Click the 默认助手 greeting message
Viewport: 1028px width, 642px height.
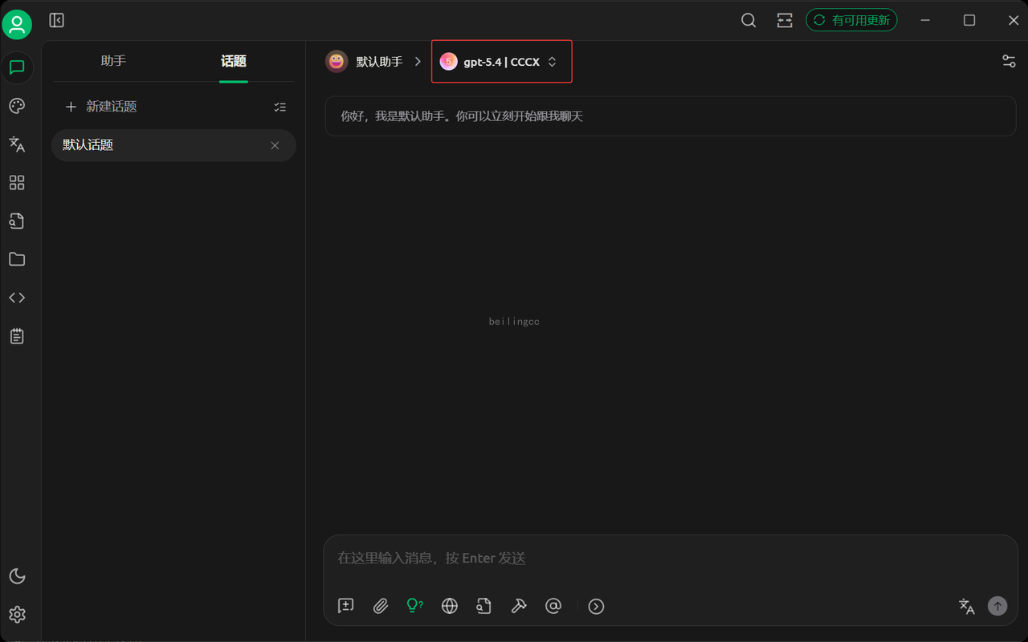coord(671,116)
